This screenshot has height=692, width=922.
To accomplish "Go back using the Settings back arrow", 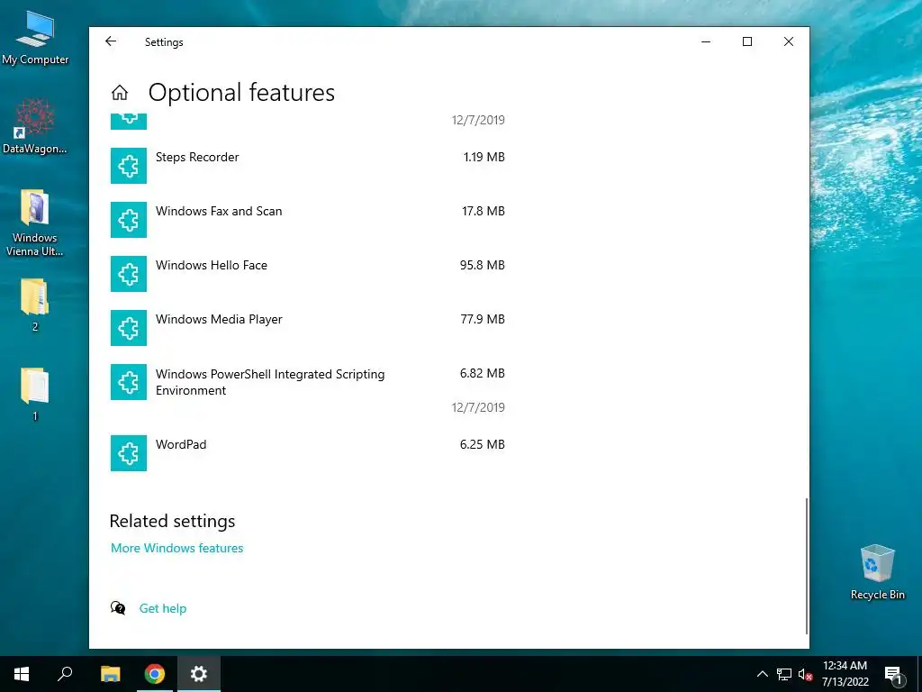I will [x=111, y=41].
